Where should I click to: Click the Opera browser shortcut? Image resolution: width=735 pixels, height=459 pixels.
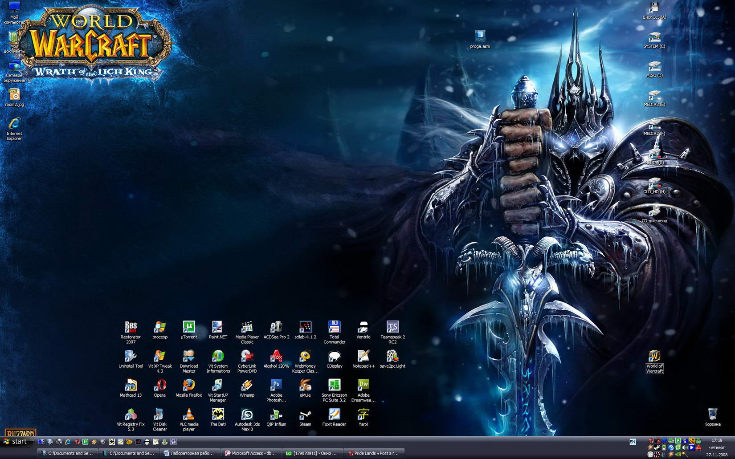click(x=160, y=386)
